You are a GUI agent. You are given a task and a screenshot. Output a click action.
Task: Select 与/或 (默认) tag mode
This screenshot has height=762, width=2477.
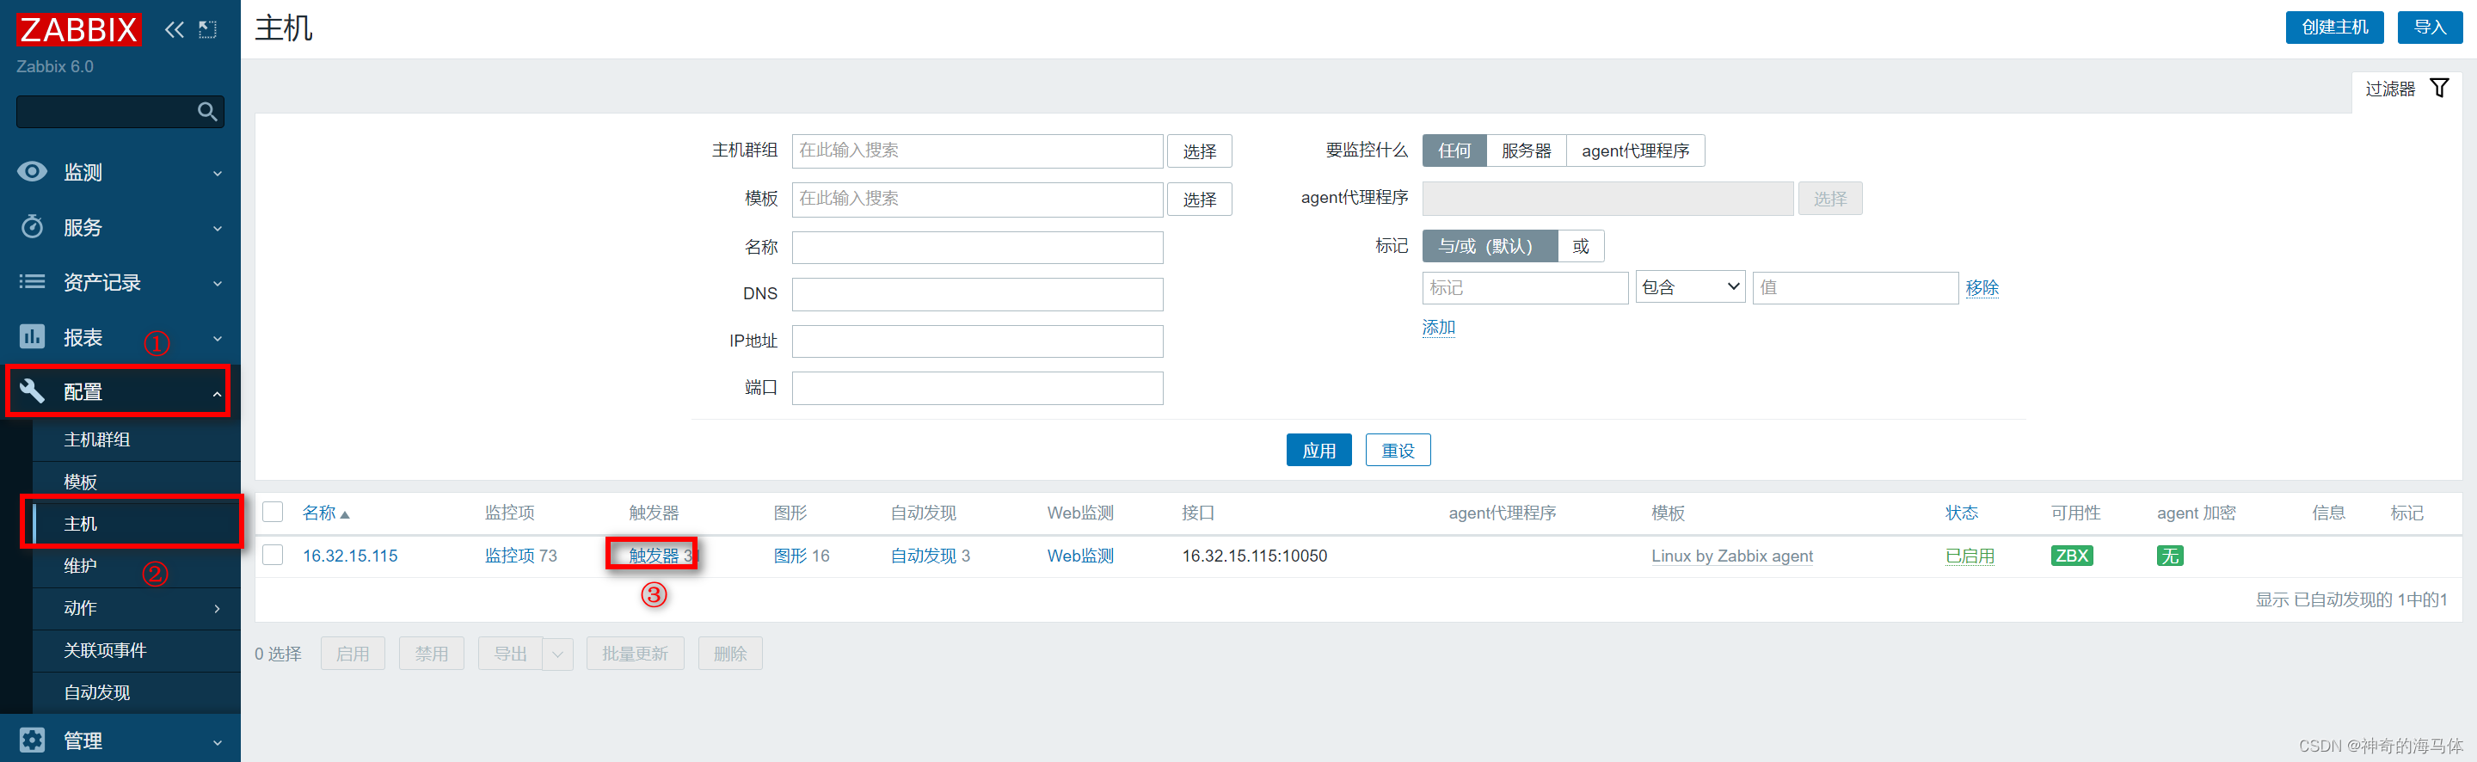tap(1490, 246)
